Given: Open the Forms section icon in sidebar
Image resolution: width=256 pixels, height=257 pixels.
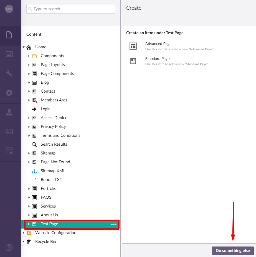Looking at the screenshot, I should (9, 151).
